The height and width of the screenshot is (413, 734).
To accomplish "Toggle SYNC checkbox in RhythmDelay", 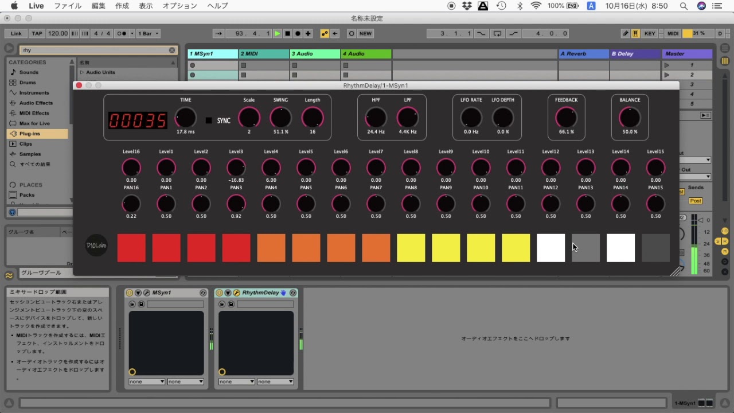I will 209,120.
